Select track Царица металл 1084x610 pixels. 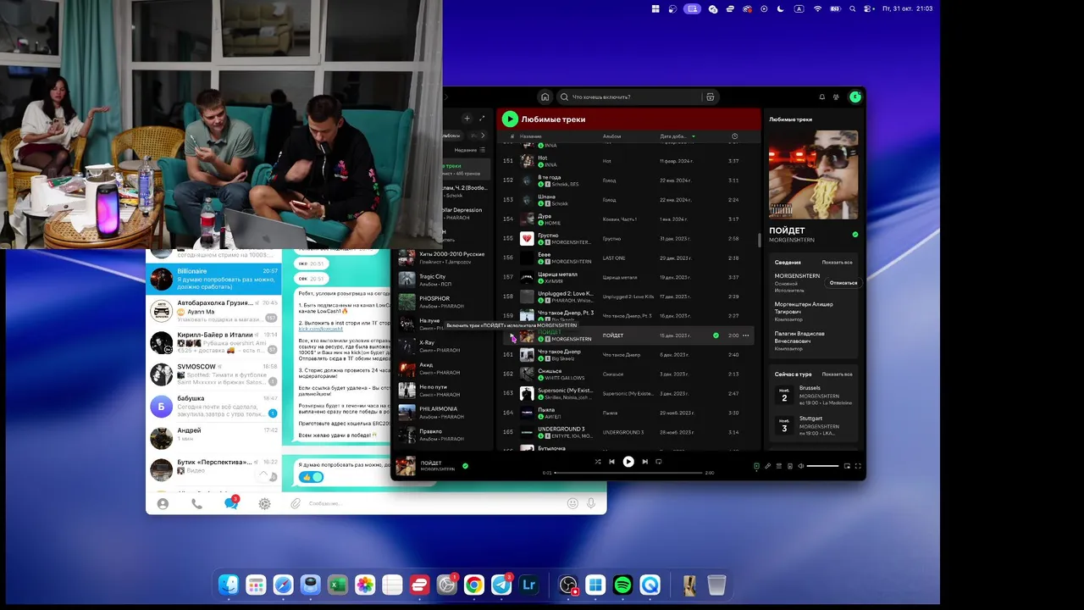pyautogui.click(x=628, y=277)
